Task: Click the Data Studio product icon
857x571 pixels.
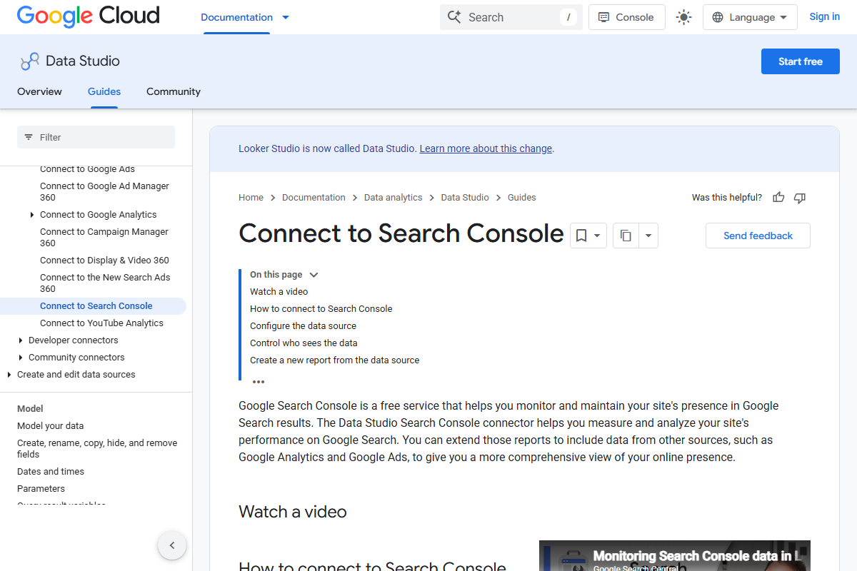Action: (30, 61)
